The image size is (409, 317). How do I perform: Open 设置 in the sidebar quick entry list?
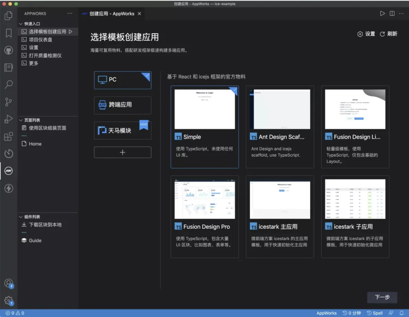pyautogui.click(x=34, y=48)
